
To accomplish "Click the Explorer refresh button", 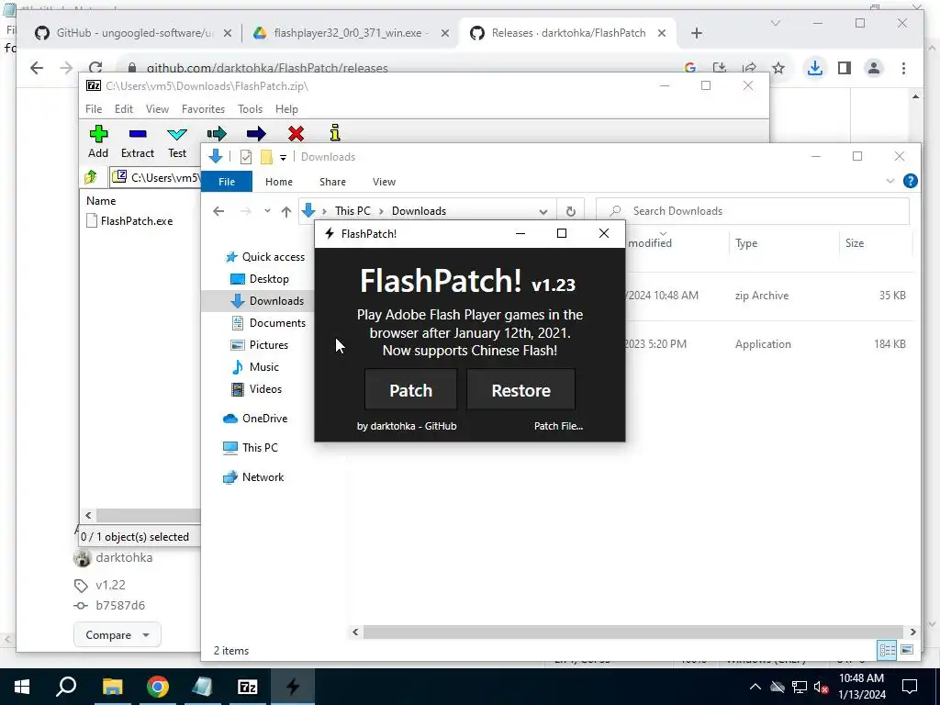I will [x=570, y=211].
